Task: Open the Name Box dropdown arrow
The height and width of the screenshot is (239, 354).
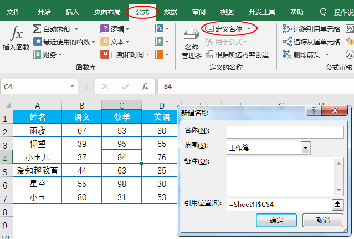Action: [x=72, y=86]
